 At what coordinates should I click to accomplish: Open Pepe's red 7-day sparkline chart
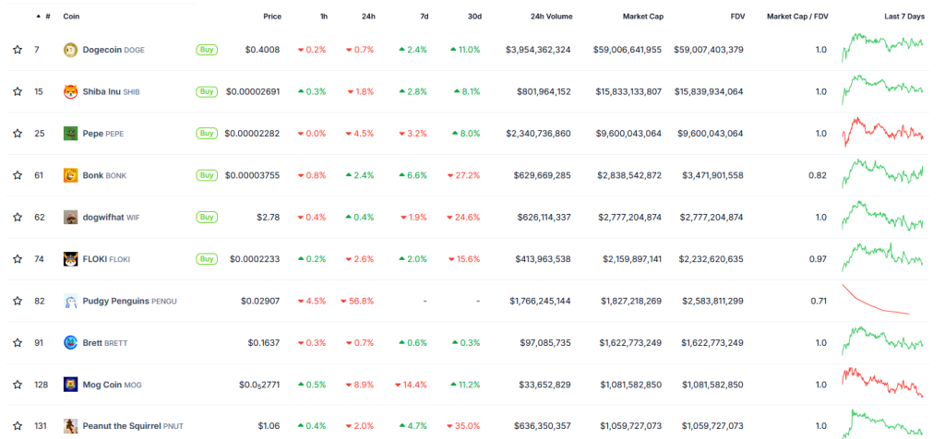[883, 132]
